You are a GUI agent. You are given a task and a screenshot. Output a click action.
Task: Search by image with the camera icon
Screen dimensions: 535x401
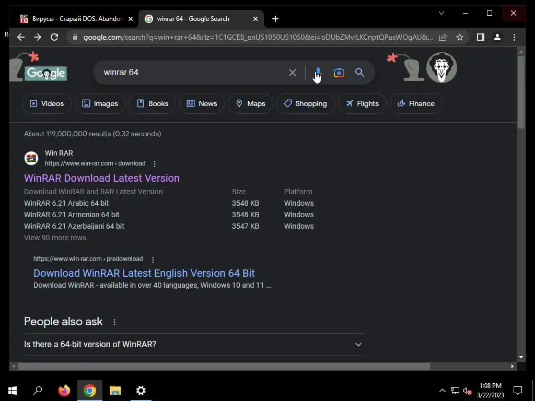pyautogui.click(x=339, y=73)
